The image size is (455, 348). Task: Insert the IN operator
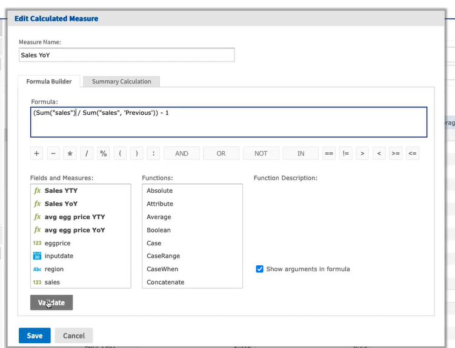301,153
